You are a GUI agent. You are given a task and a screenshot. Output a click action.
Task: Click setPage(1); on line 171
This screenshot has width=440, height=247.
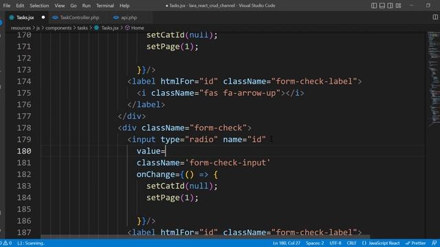(x=173, y=47)
